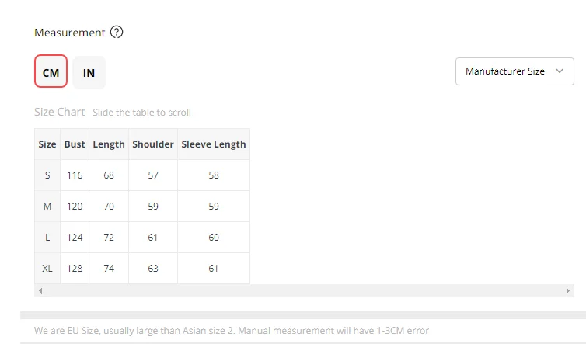Viewport: 586px width, 344px height.
Task: Select the M size row label
Action: click(47, 207)
